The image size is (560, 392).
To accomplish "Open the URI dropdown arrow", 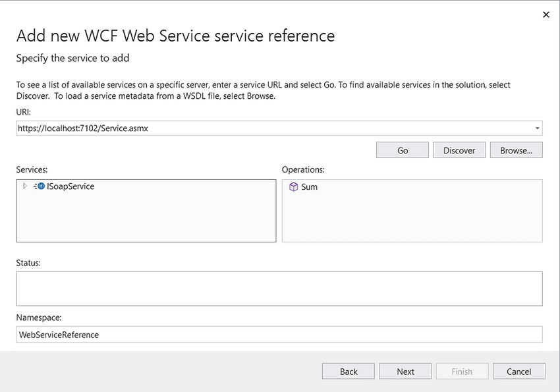I will point(537,128).
